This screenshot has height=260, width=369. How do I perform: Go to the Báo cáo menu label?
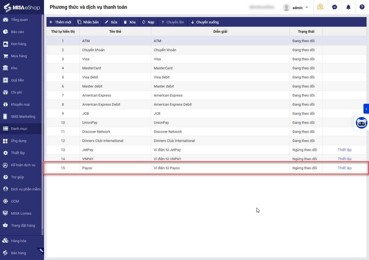tap(18, 32)
